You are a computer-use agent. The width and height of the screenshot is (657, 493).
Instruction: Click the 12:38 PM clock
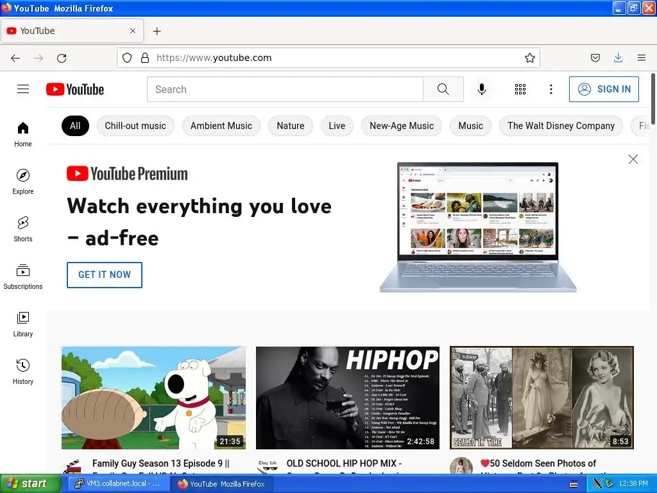click(x=633, y=484)
